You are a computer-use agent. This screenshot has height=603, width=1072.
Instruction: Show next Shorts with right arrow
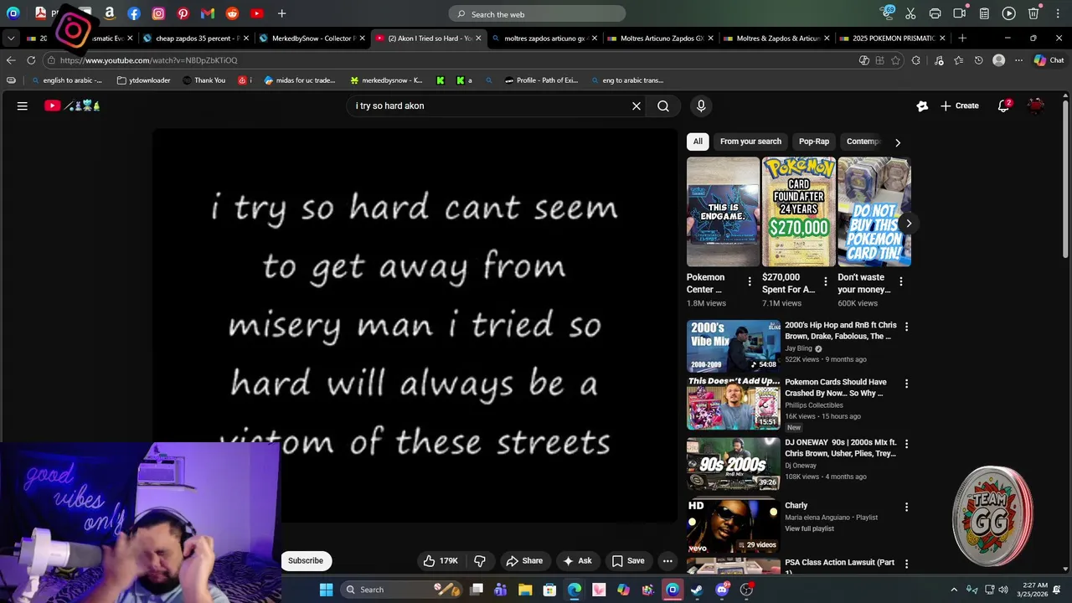click(x=909, y=223)
